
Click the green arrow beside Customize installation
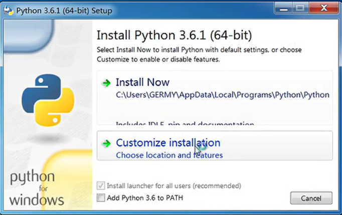(106, 143)
